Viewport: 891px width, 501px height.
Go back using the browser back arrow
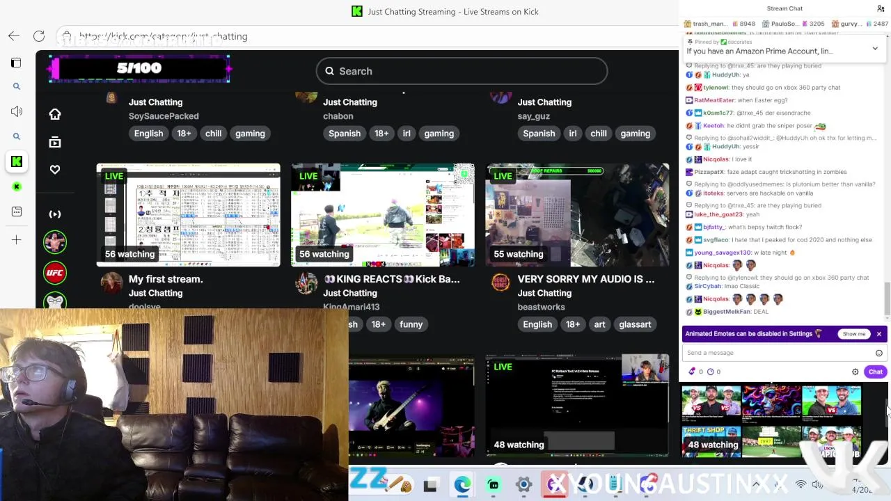pos(14,36)
